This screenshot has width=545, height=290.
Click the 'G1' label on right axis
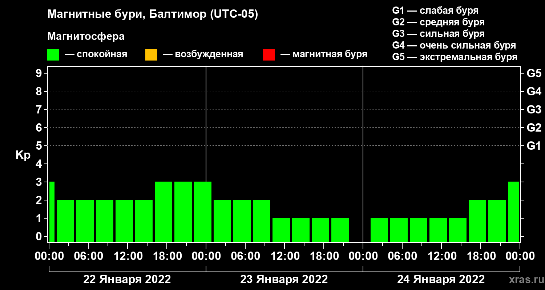pos(534,146)
